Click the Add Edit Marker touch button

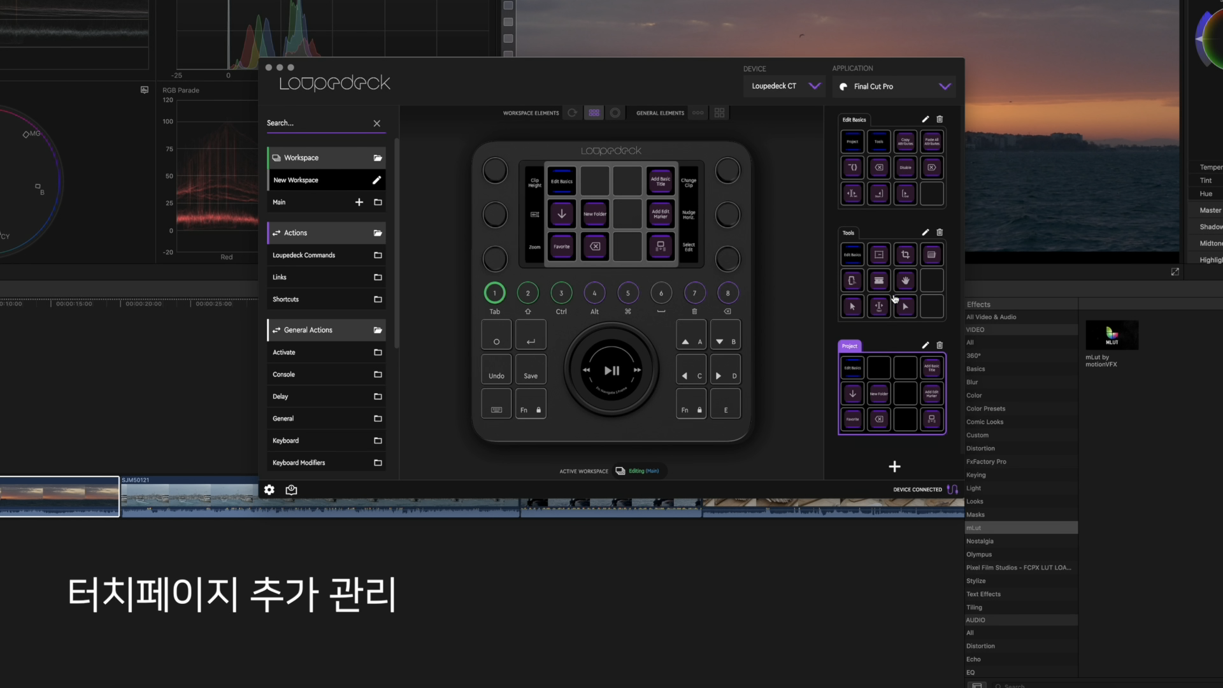click(661, 214)
